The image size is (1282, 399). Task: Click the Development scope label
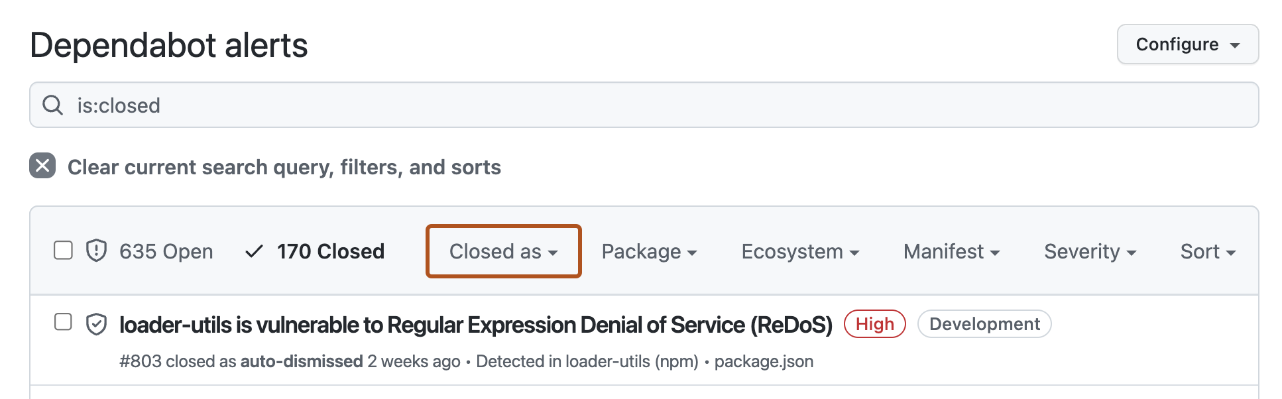[984, 323]
